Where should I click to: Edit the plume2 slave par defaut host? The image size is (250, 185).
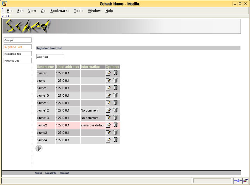point(108,125)
